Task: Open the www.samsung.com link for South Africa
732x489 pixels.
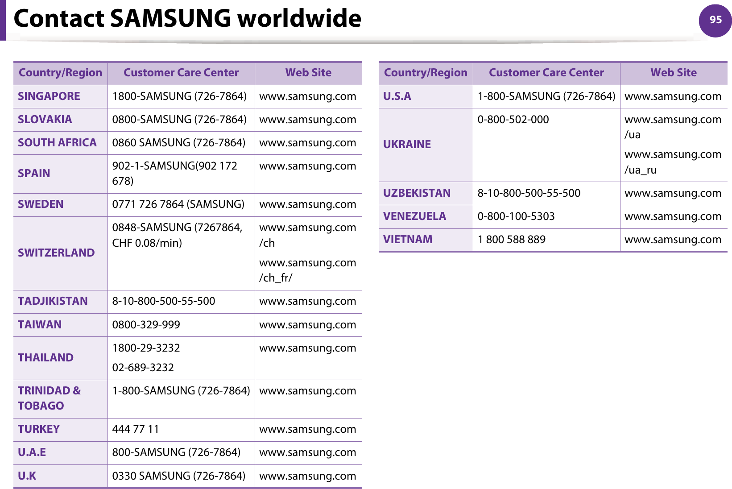Action: pos(308,143)
